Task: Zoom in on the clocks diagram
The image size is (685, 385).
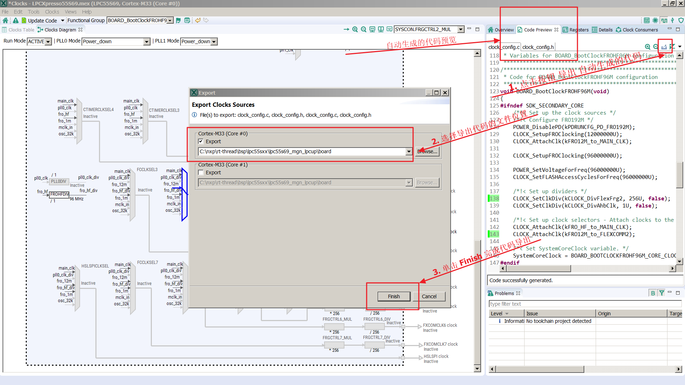Action: [x=355, y=30]
